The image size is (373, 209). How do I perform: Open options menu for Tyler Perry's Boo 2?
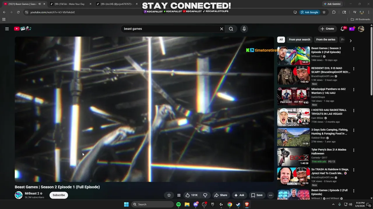point(354,150)
